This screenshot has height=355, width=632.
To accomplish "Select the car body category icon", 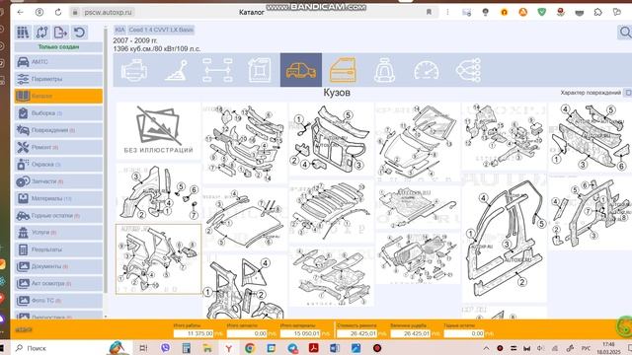I will [301, 70].
